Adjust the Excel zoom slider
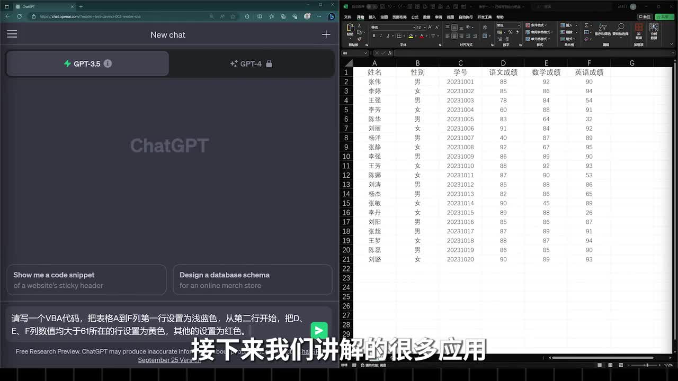678x381 pixels. (647, 365)
